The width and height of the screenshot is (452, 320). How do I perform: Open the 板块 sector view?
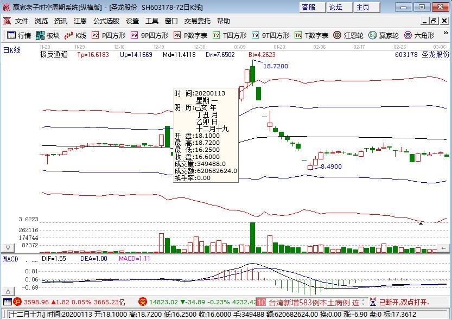[48, 35]
